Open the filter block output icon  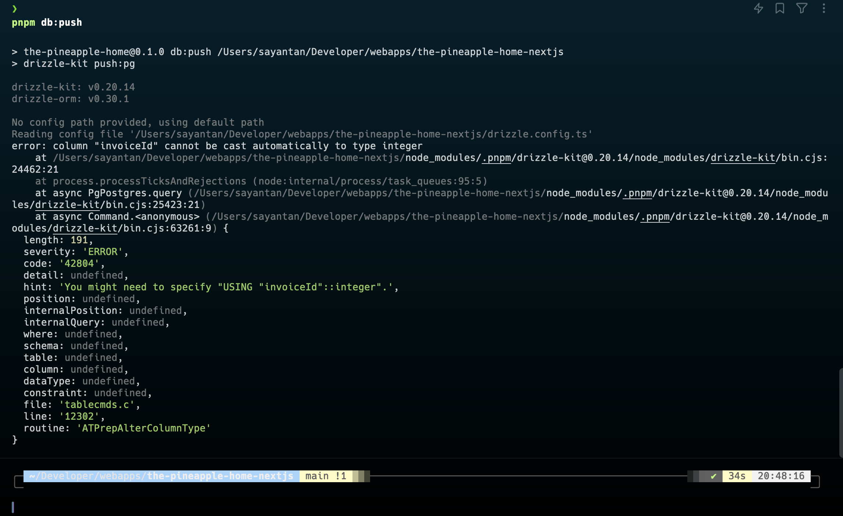[x=802, y=8]
